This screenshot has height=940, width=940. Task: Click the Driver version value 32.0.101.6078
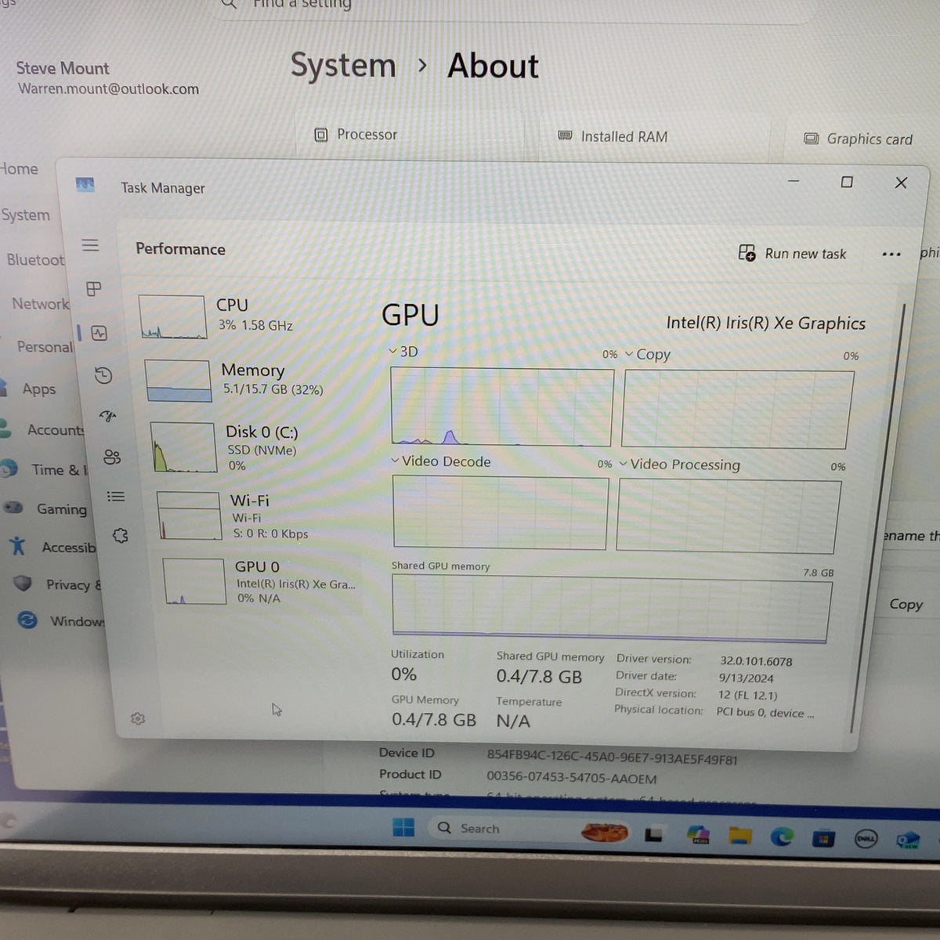tap(756, 661)
